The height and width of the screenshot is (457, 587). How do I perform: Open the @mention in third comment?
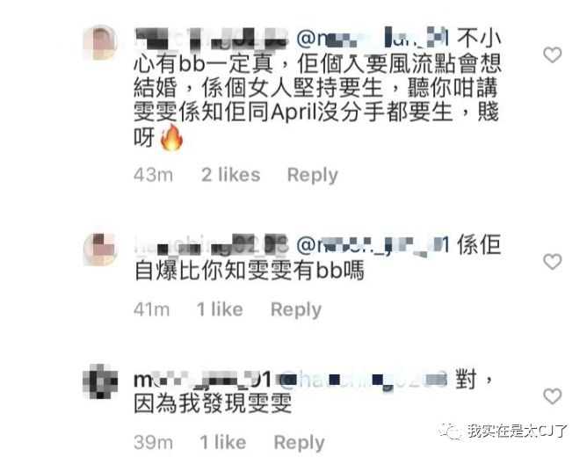tap(362, 380)
